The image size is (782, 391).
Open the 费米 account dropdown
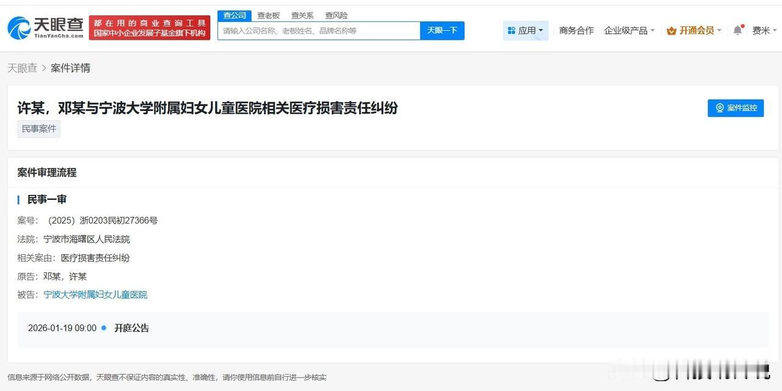[x=764, y=29]
